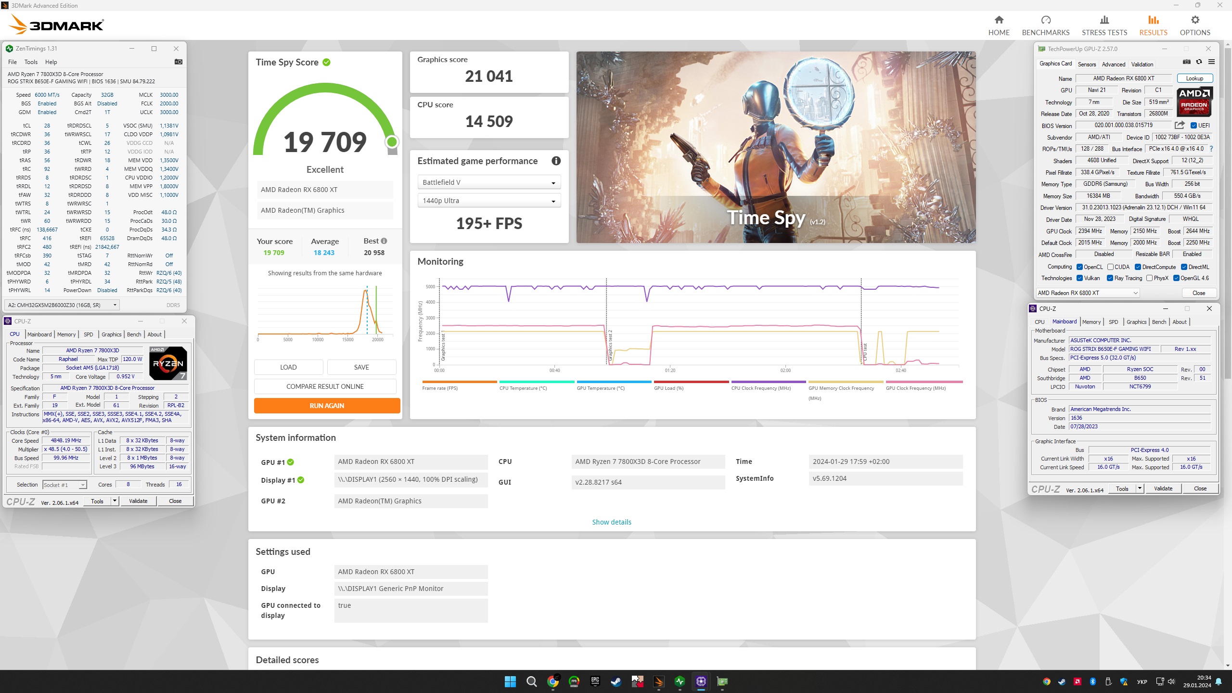1232x693 pixels.
Task: Click COMPARE RESULT ONLINE button
Action: tap(325, 386)
